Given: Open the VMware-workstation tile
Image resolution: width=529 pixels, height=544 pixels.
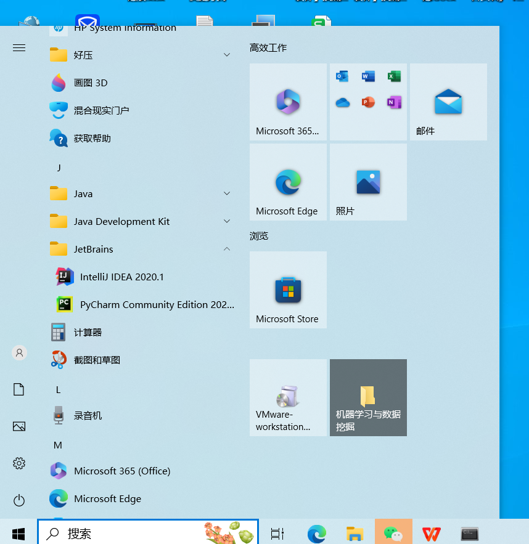Looking at the screenshot, I should (x=288, y=397).
